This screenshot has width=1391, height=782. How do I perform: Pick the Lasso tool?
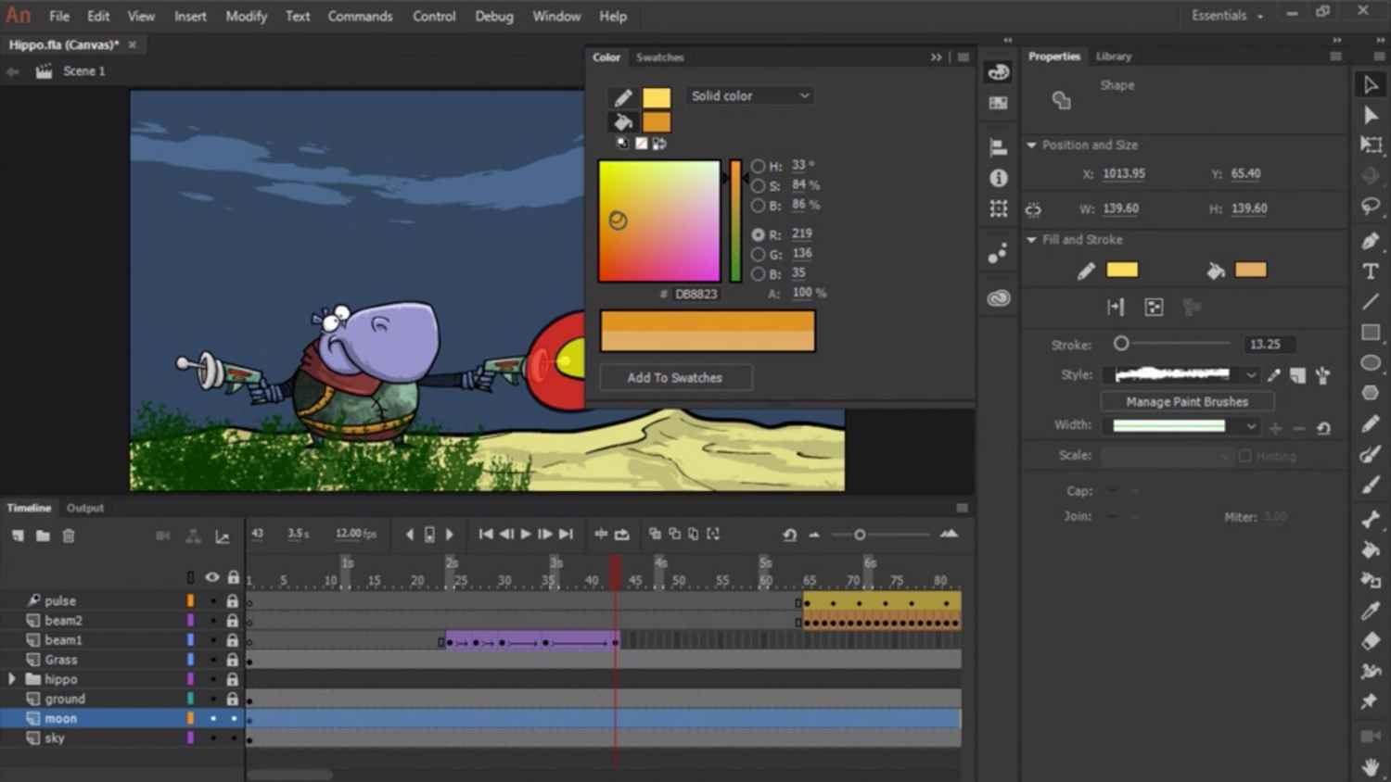point(1370,207)
